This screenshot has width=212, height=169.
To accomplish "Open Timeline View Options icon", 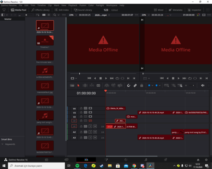I will point(72,86).
